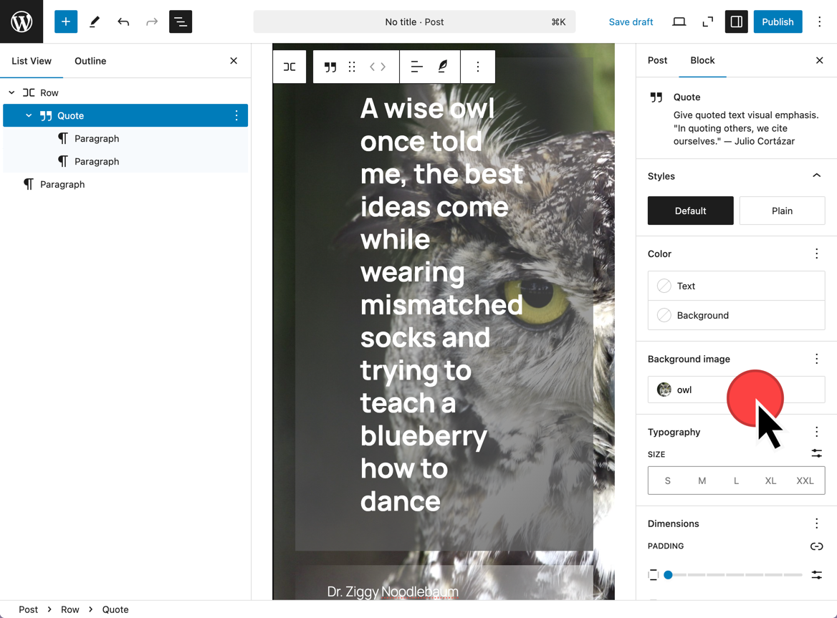The height and width of the screenshot is (618, 837).
Task: Choose XL font size
Action: point(770,481)
